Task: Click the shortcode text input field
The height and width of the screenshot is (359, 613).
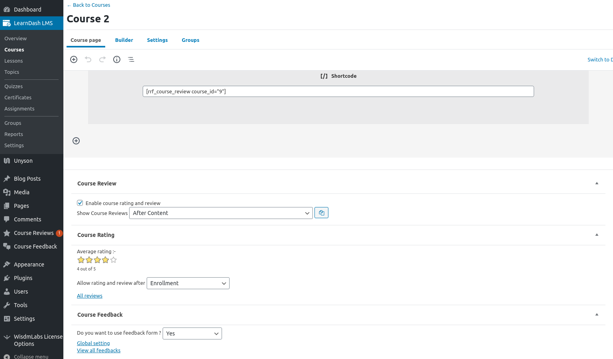Action: coord(338,91)
